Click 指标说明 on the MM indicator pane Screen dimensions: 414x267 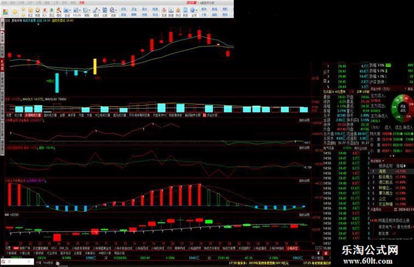304,215
